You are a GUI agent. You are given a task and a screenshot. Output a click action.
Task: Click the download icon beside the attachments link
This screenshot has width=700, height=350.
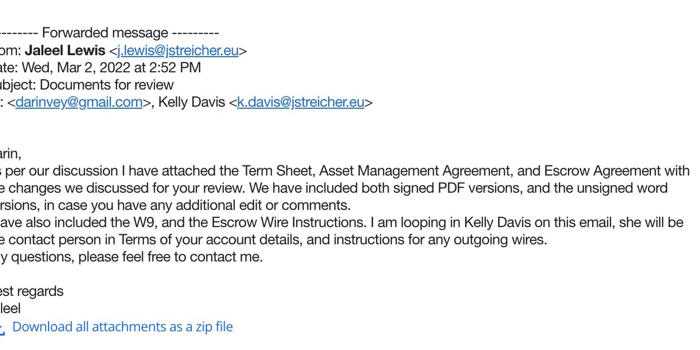[2, 328]
